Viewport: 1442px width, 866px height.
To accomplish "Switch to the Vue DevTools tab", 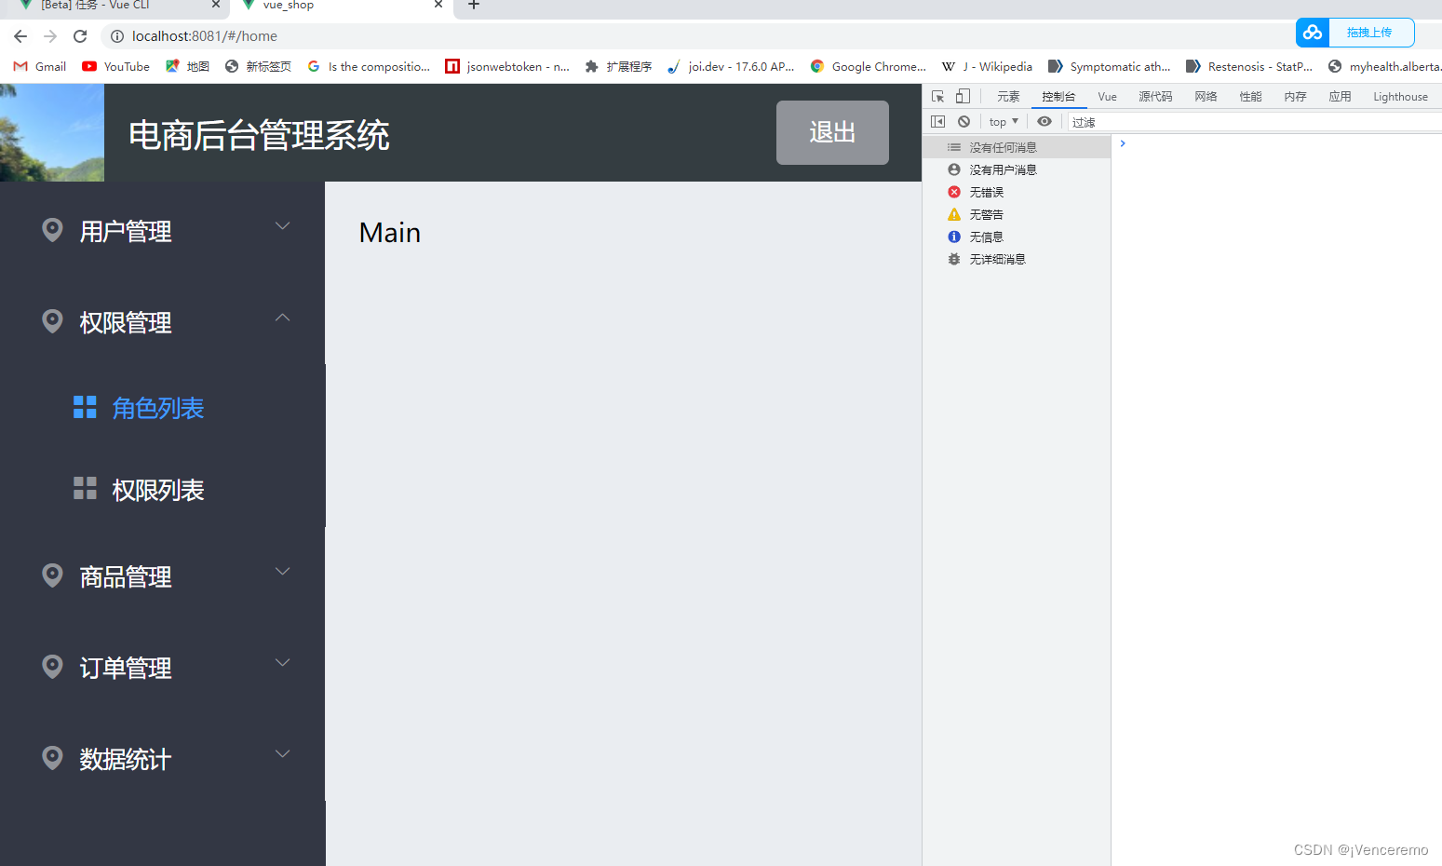I will [1107, 96].
